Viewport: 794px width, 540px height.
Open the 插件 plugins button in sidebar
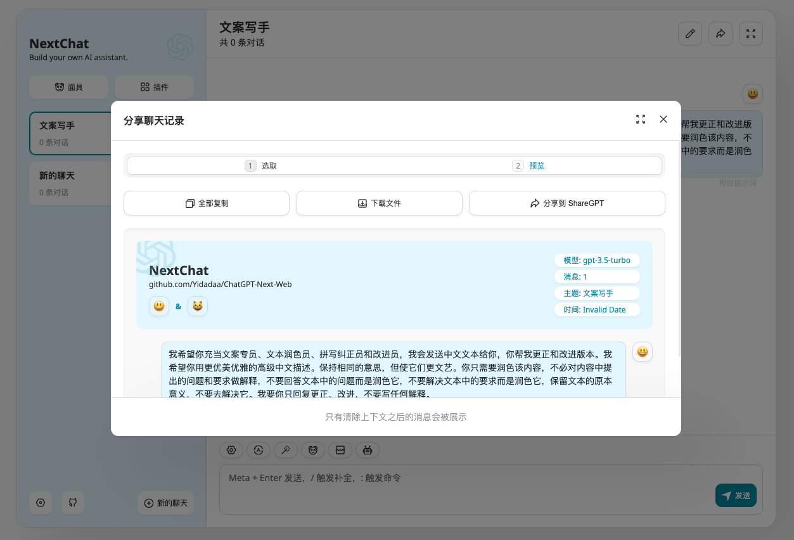pos(154,87)
